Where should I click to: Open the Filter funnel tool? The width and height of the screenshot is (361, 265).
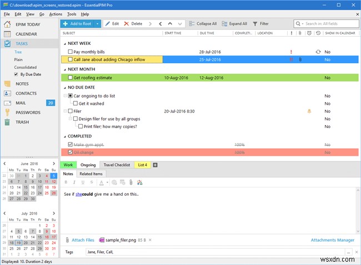(255, 24)
